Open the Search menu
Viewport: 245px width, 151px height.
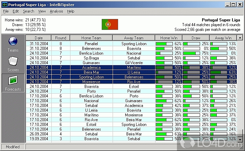pos(29,11)
